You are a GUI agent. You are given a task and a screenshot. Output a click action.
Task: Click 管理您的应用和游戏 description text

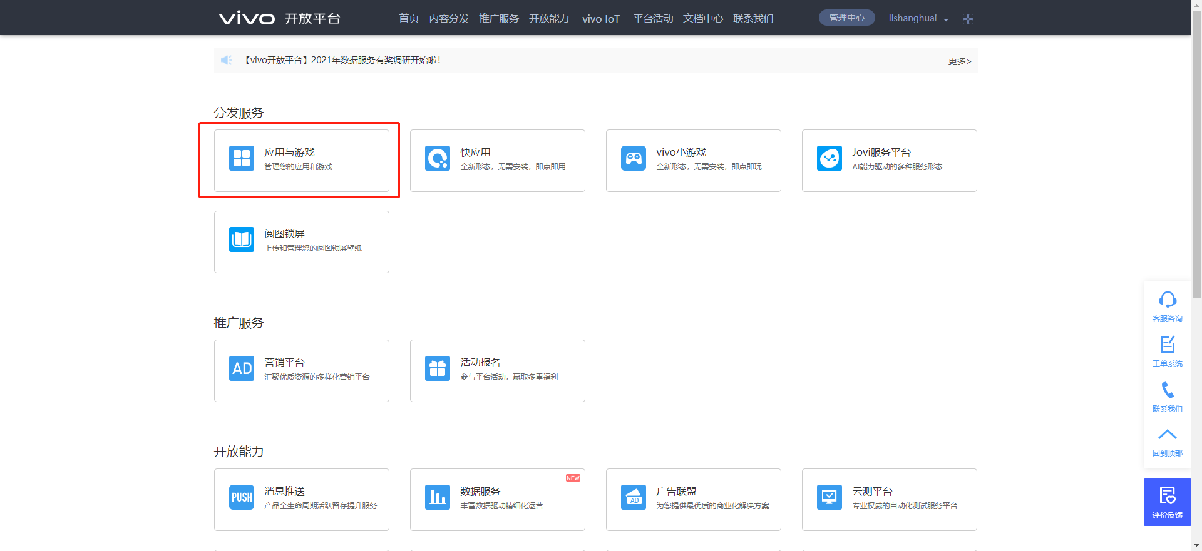pos(298,167)
